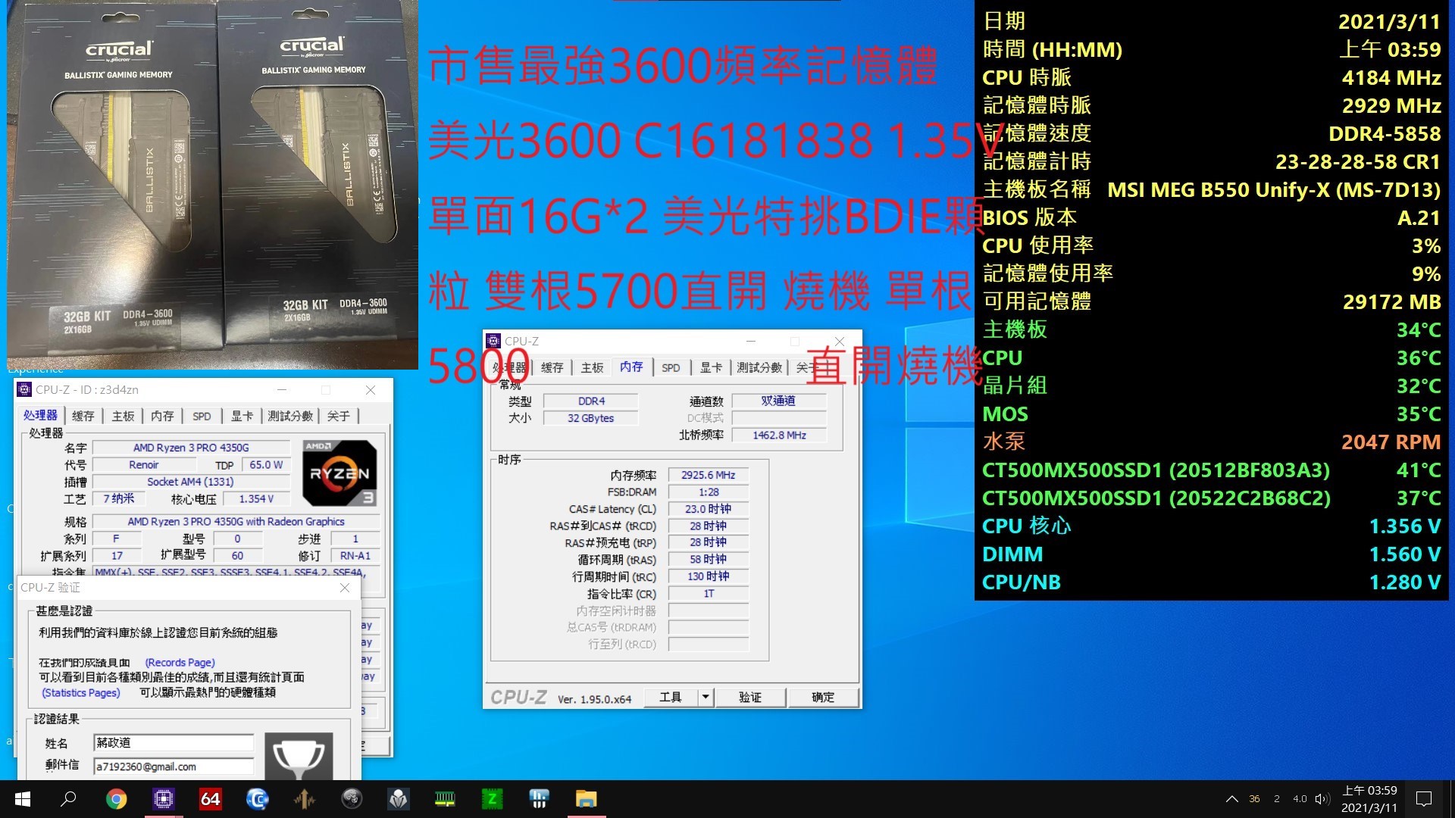Click the MSI MEG B550 Unify-X motherboard name
1455x818 pixels.
[x=1274, y=189]
